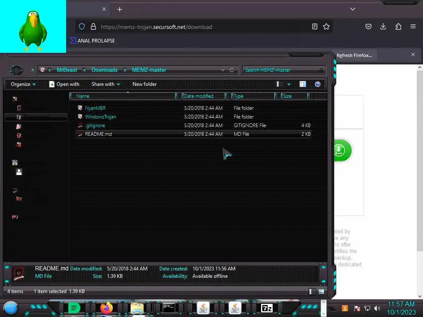Click NyanMBR folder icon

[80, 108]
